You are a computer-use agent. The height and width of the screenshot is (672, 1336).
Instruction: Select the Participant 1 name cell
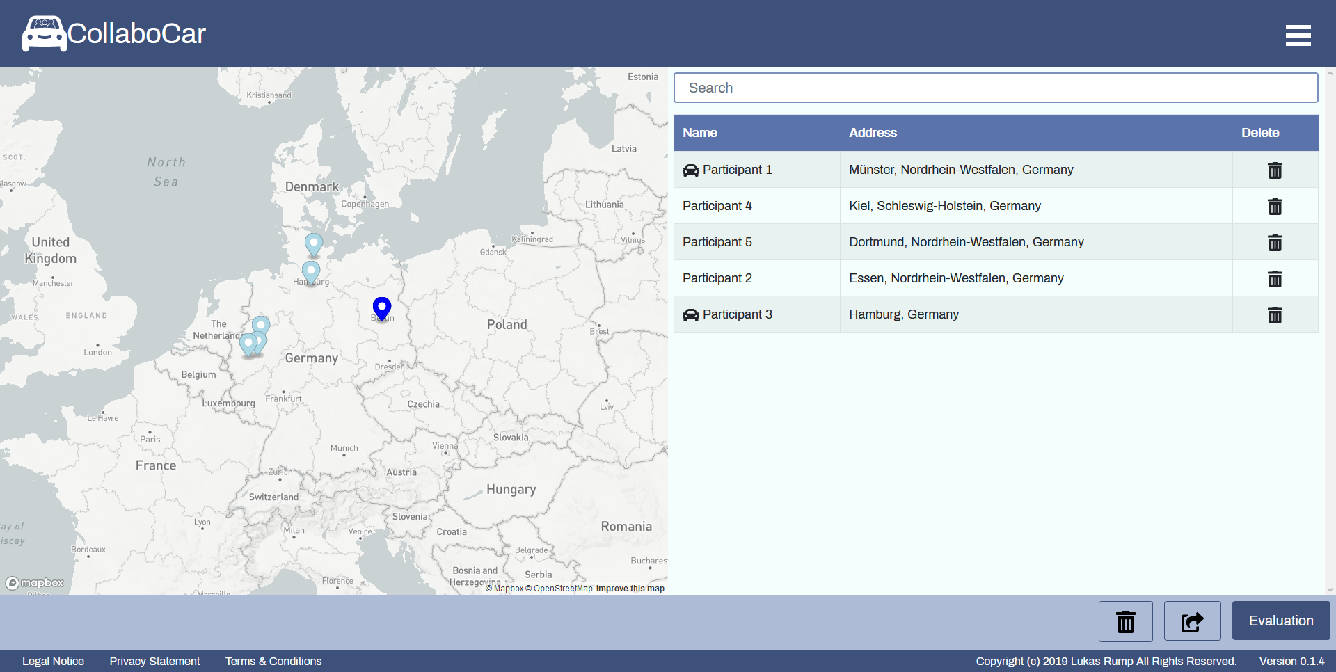click(757, 170)
